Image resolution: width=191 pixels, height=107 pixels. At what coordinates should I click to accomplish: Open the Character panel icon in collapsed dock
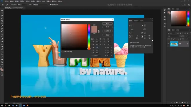(165, 24)
